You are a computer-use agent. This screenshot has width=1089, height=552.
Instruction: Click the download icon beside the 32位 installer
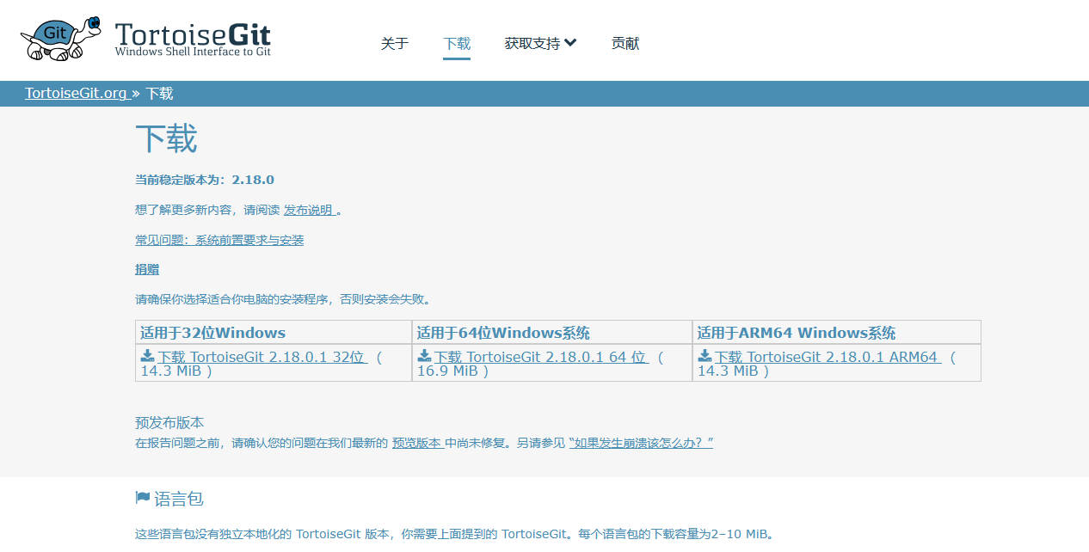(x=147, y=356)
